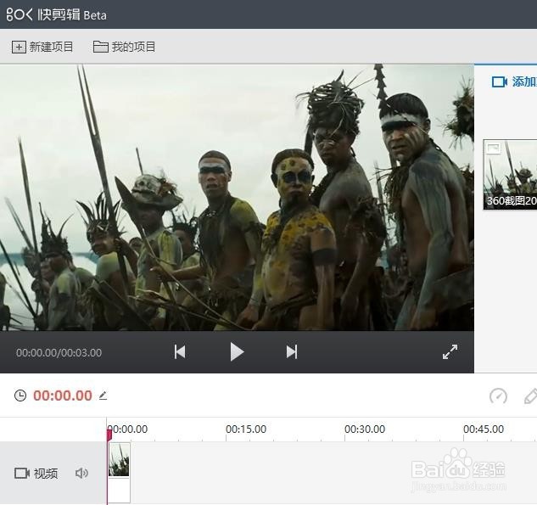
Task: Edit the timecode with pencil icon
Action: (103, 396)
